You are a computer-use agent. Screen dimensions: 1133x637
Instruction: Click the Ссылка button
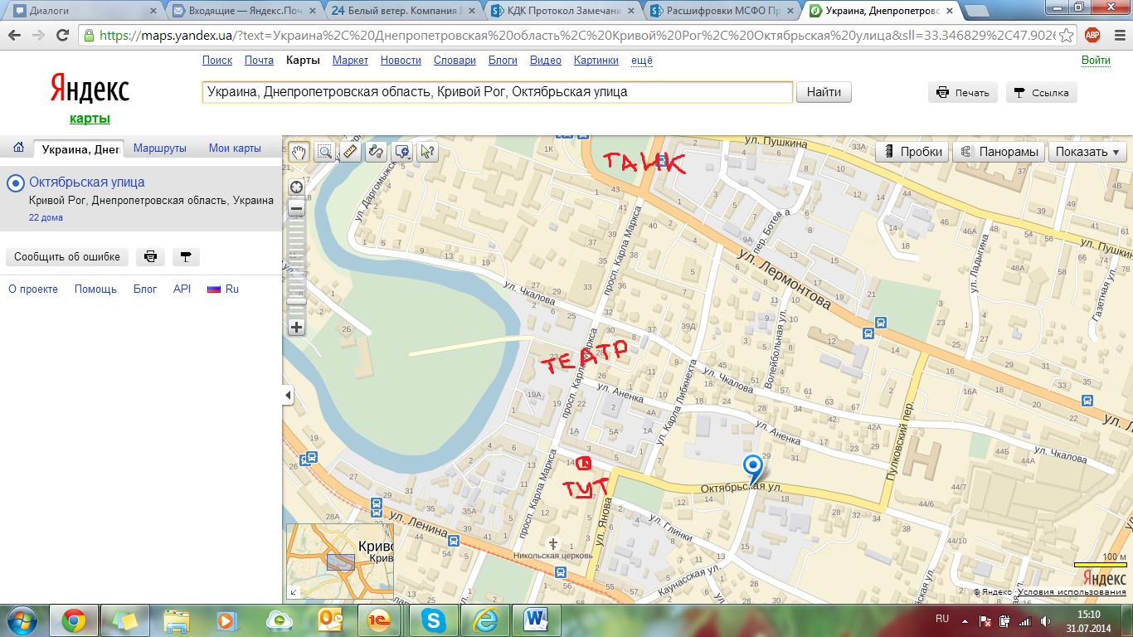pyautogui.click(x=1042, y=93)
